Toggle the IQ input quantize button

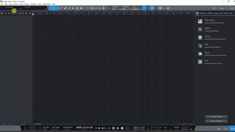[109, 8]
